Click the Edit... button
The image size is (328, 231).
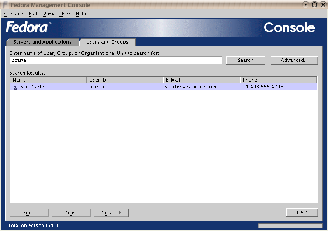(x=29, y=213)
